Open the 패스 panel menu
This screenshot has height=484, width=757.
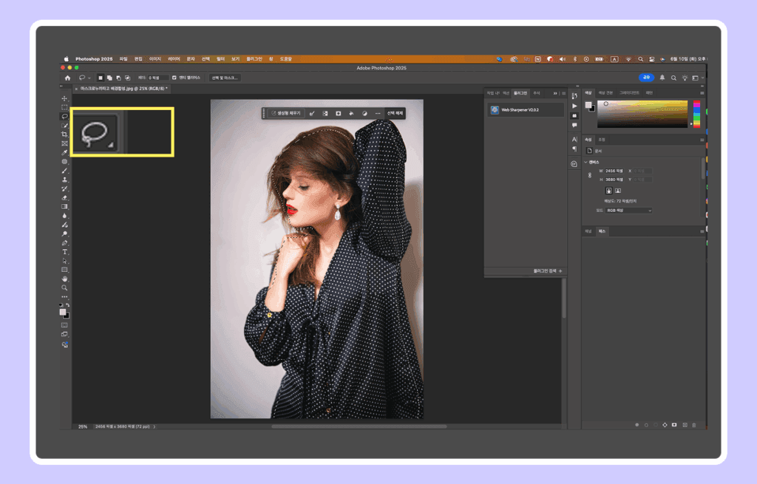point(702,231)
